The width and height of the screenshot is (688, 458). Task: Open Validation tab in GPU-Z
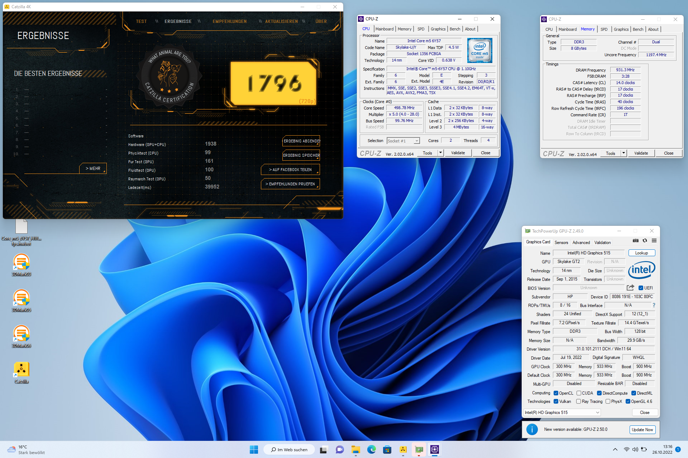[602, 242]
